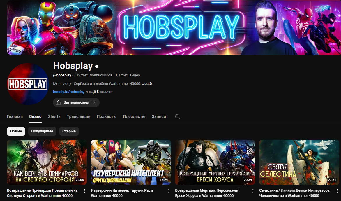Viewport: 341px width, 201px height.
Task: Click the @hobsplay channel handle
Action: 62,75
